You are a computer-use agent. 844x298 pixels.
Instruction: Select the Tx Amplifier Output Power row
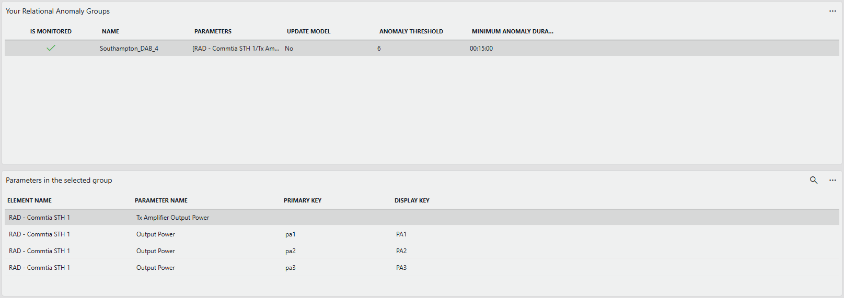(x=172, y=218)
